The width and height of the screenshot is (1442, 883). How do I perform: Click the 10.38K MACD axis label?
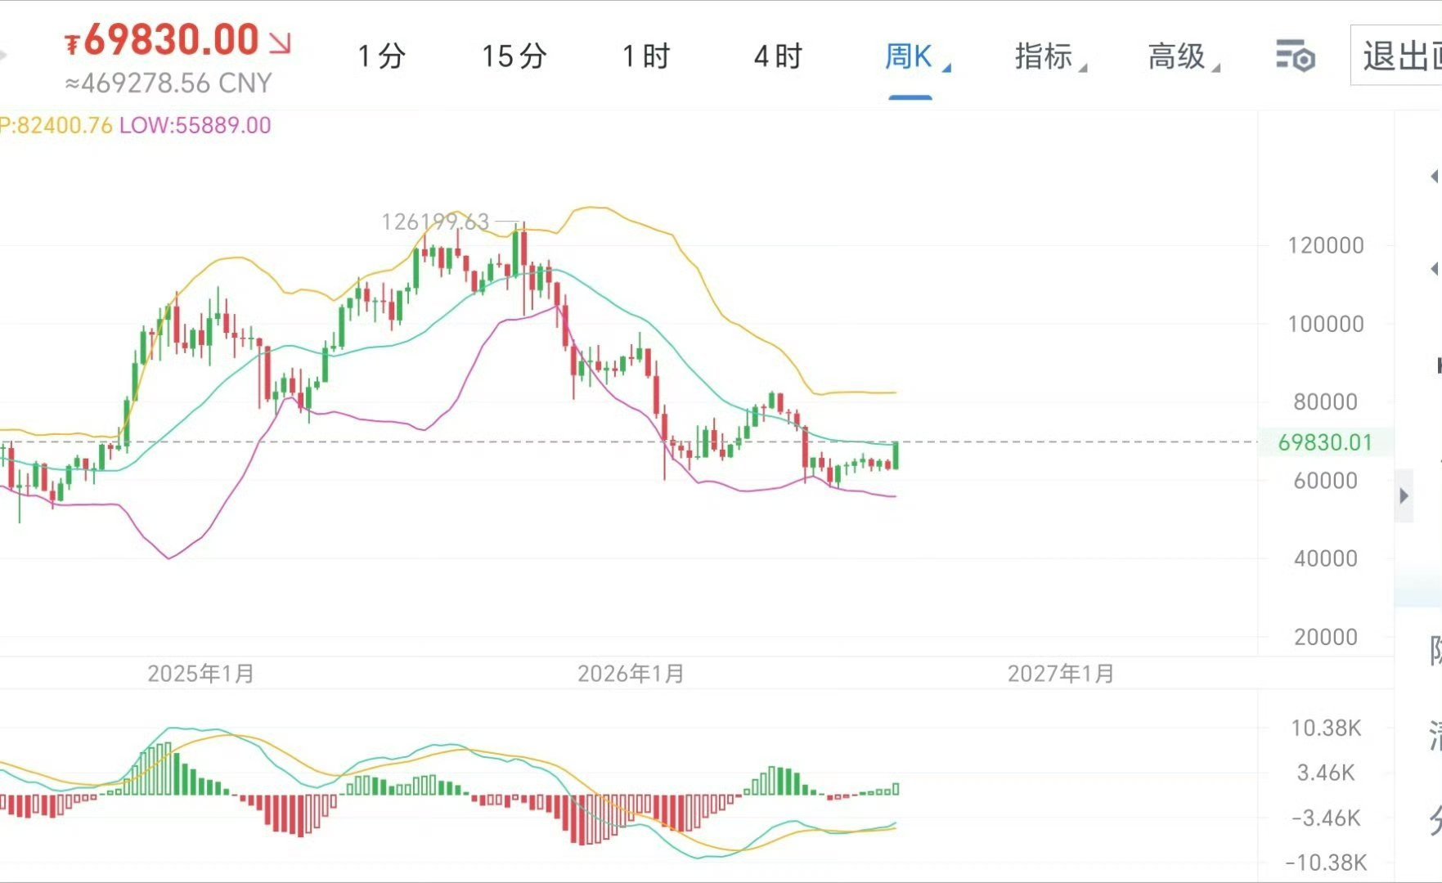tap(1326, 728)
